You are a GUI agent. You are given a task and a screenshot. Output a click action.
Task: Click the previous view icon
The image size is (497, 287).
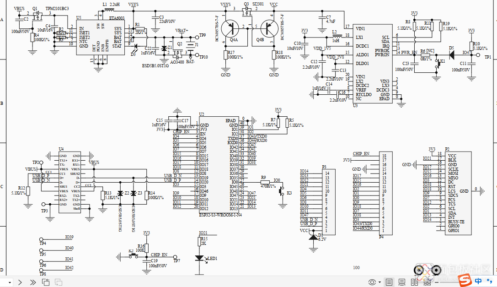click(x=46, y=282)
